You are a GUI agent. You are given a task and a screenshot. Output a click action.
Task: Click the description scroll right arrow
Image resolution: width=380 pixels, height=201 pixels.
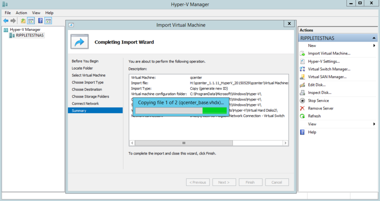[x=285, y=143]
